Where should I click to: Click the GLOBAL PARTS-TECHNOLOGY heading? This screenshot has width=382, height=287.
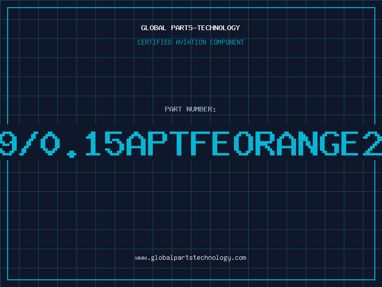pos(191,28)
